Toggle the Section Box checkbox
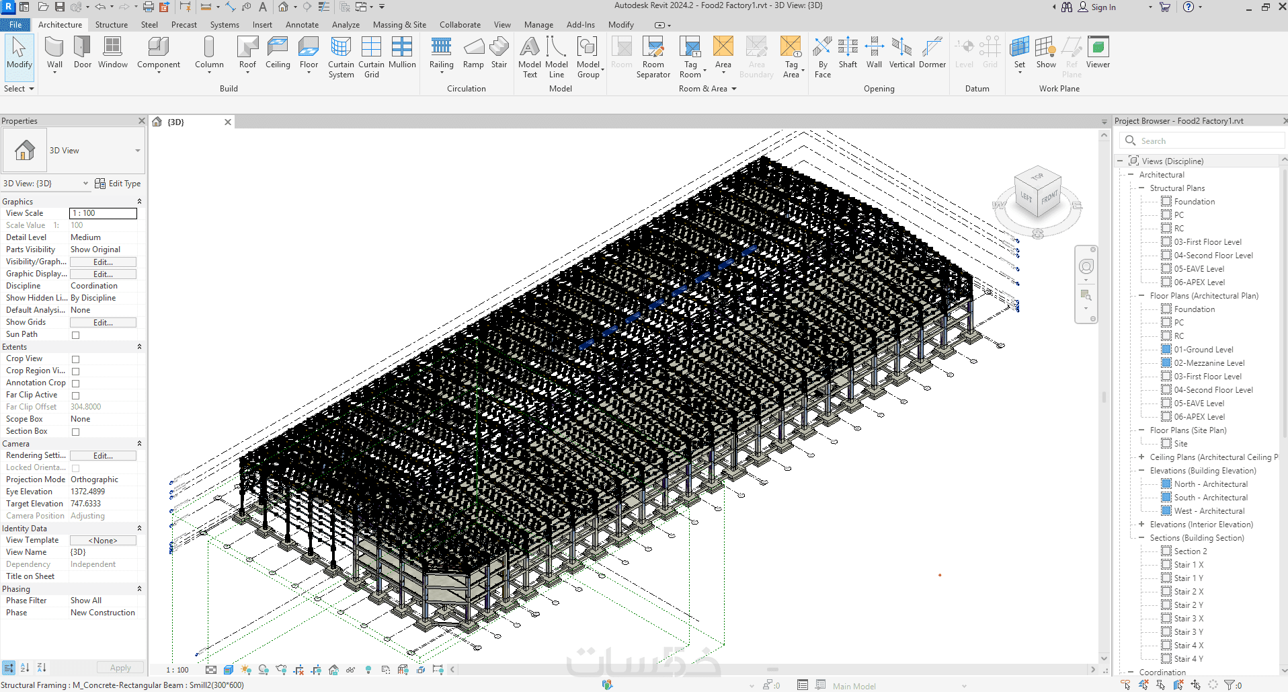Screen dimensions: 1288x692 point(76,432)
